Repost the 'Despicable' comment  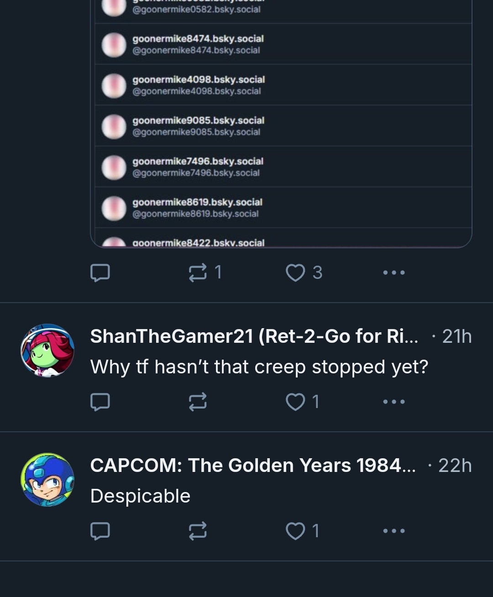[198, 531]
